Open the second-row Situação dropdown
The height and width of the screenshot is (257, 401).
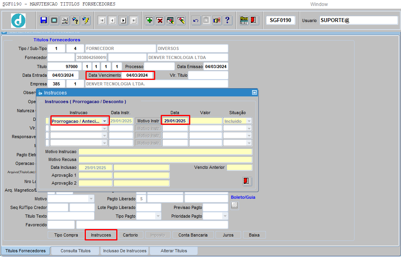249,128
